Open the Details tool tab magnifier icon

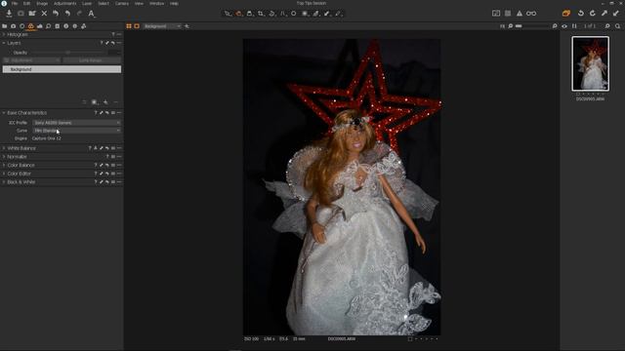pos(48,26)
